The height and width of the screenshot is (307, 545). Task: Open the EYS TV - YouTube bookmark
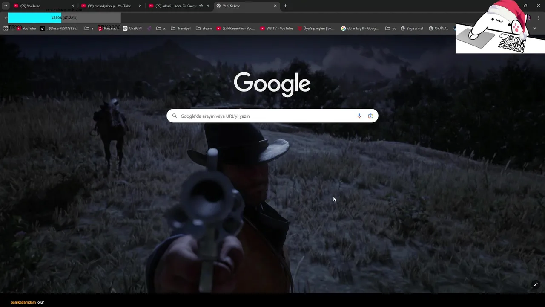coord(277,29)
